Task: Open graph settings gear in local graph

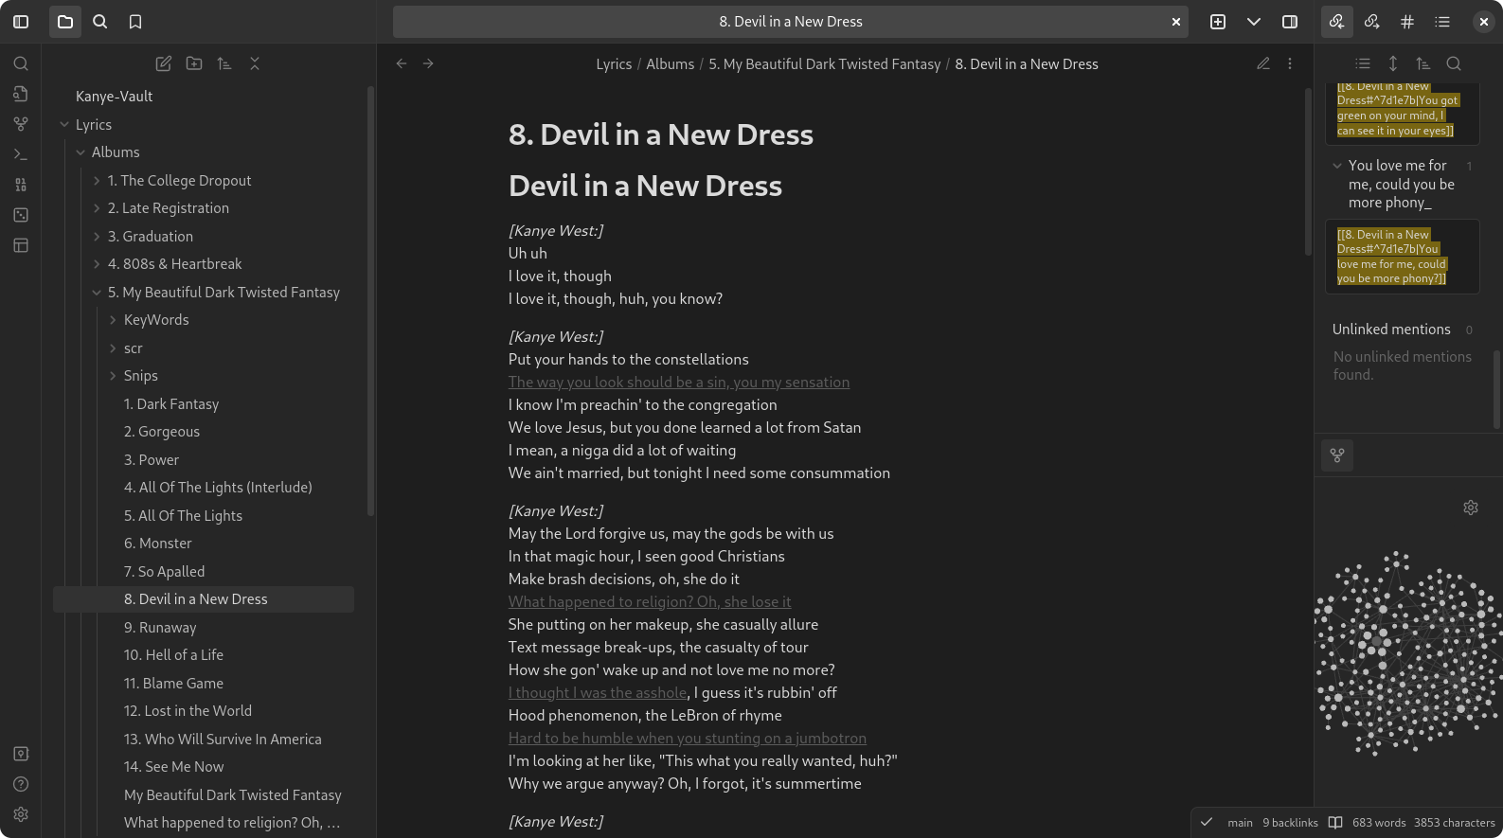Action: pyautogui.click(x=1471, y=508)
